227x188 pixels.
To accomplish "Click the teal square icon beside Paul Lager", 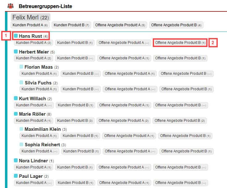I will click(16, 176).
